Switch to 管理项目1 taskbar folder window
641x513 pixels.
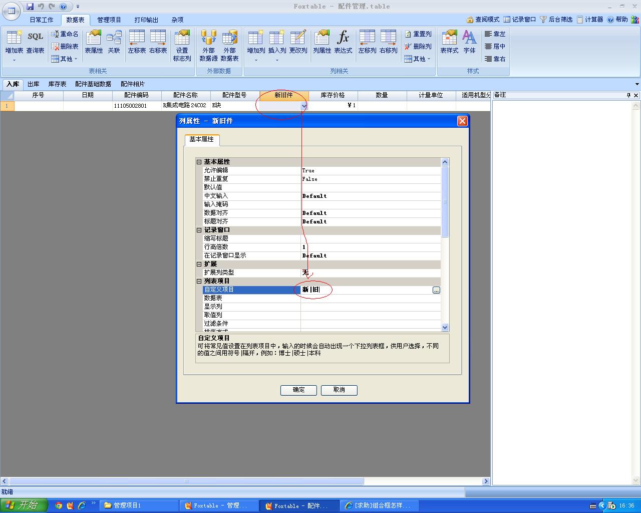coord(138,505)
